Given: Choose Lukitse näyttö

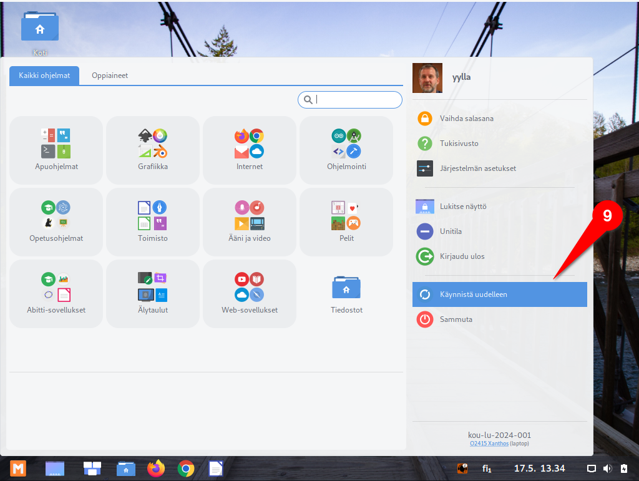Looking at the screenshot, I should coord(500,206).
